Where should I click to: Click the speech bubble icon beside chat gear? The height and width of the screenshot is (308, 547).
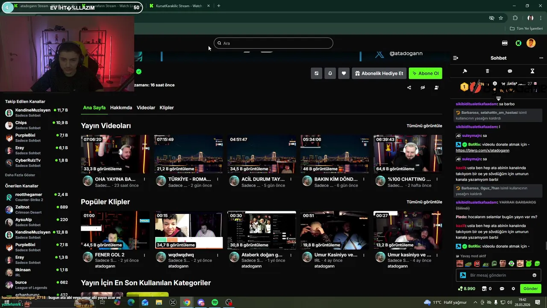pos(502,289)
